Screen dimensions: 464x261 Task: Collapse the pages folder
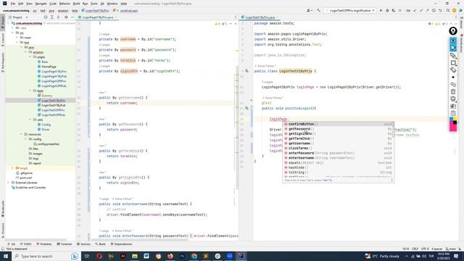click(x=30, y=57)
